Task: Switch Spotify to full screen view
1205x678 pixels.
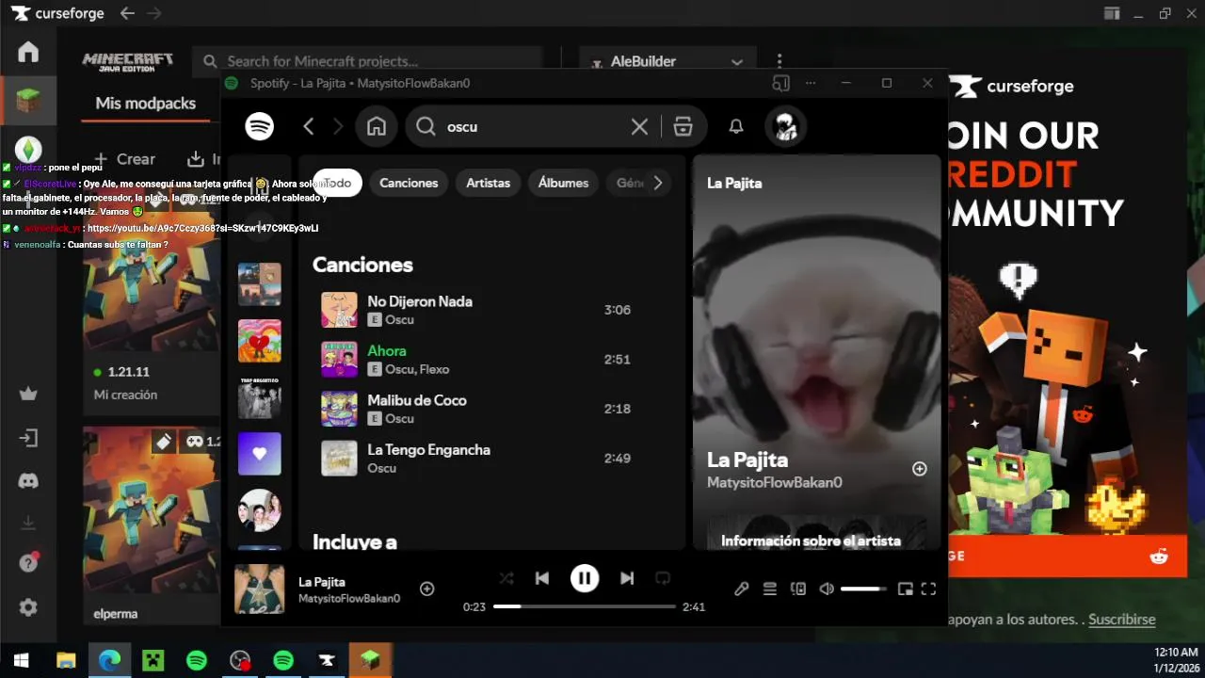Action: pyautogui.click(x=928, y=589)
